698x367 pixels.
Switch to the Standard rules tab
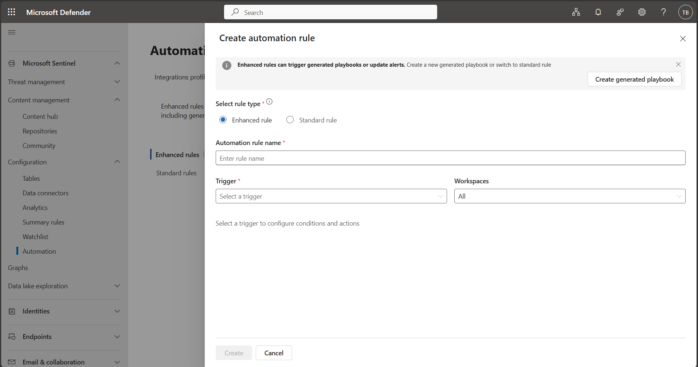tap(176, 173)
